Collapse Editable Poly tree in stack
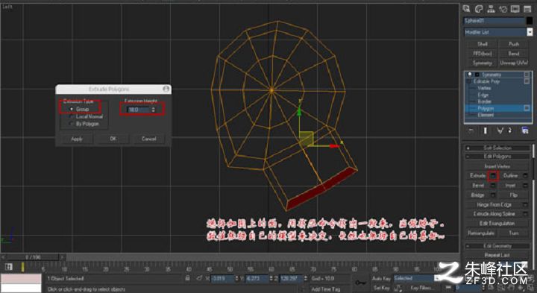 click(469, 81)
